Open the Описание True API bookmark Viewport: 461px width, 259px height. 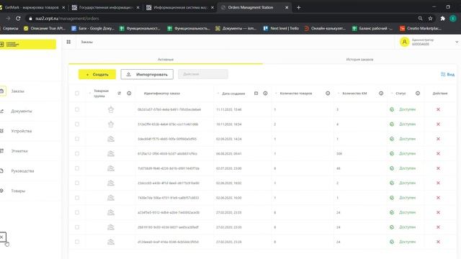tap(45, 29)
